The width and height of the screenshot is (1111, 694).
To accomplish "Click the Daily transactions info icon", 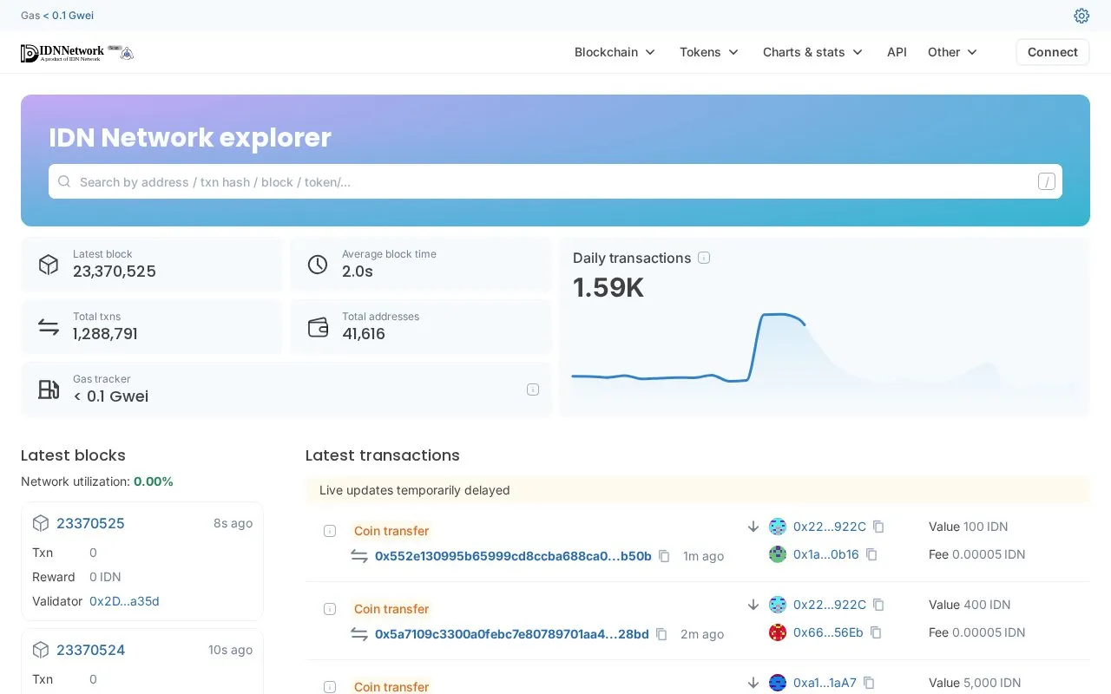I will click(704, 258).
